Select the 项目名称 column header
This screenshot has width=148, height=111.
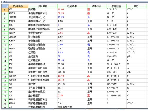coord(43,6)
